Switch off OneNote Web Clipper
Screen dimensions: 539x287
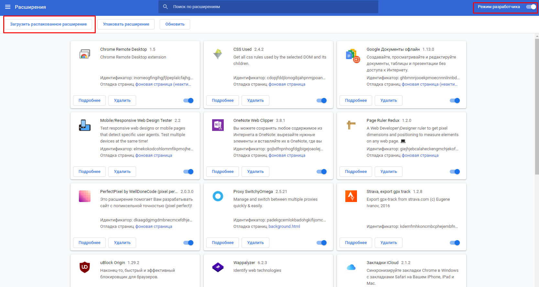[x=322, y=172]
